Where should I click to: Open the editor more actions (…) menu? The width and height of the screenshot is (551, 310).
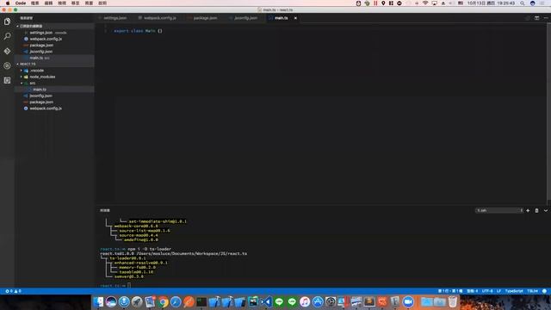(546, 18)
